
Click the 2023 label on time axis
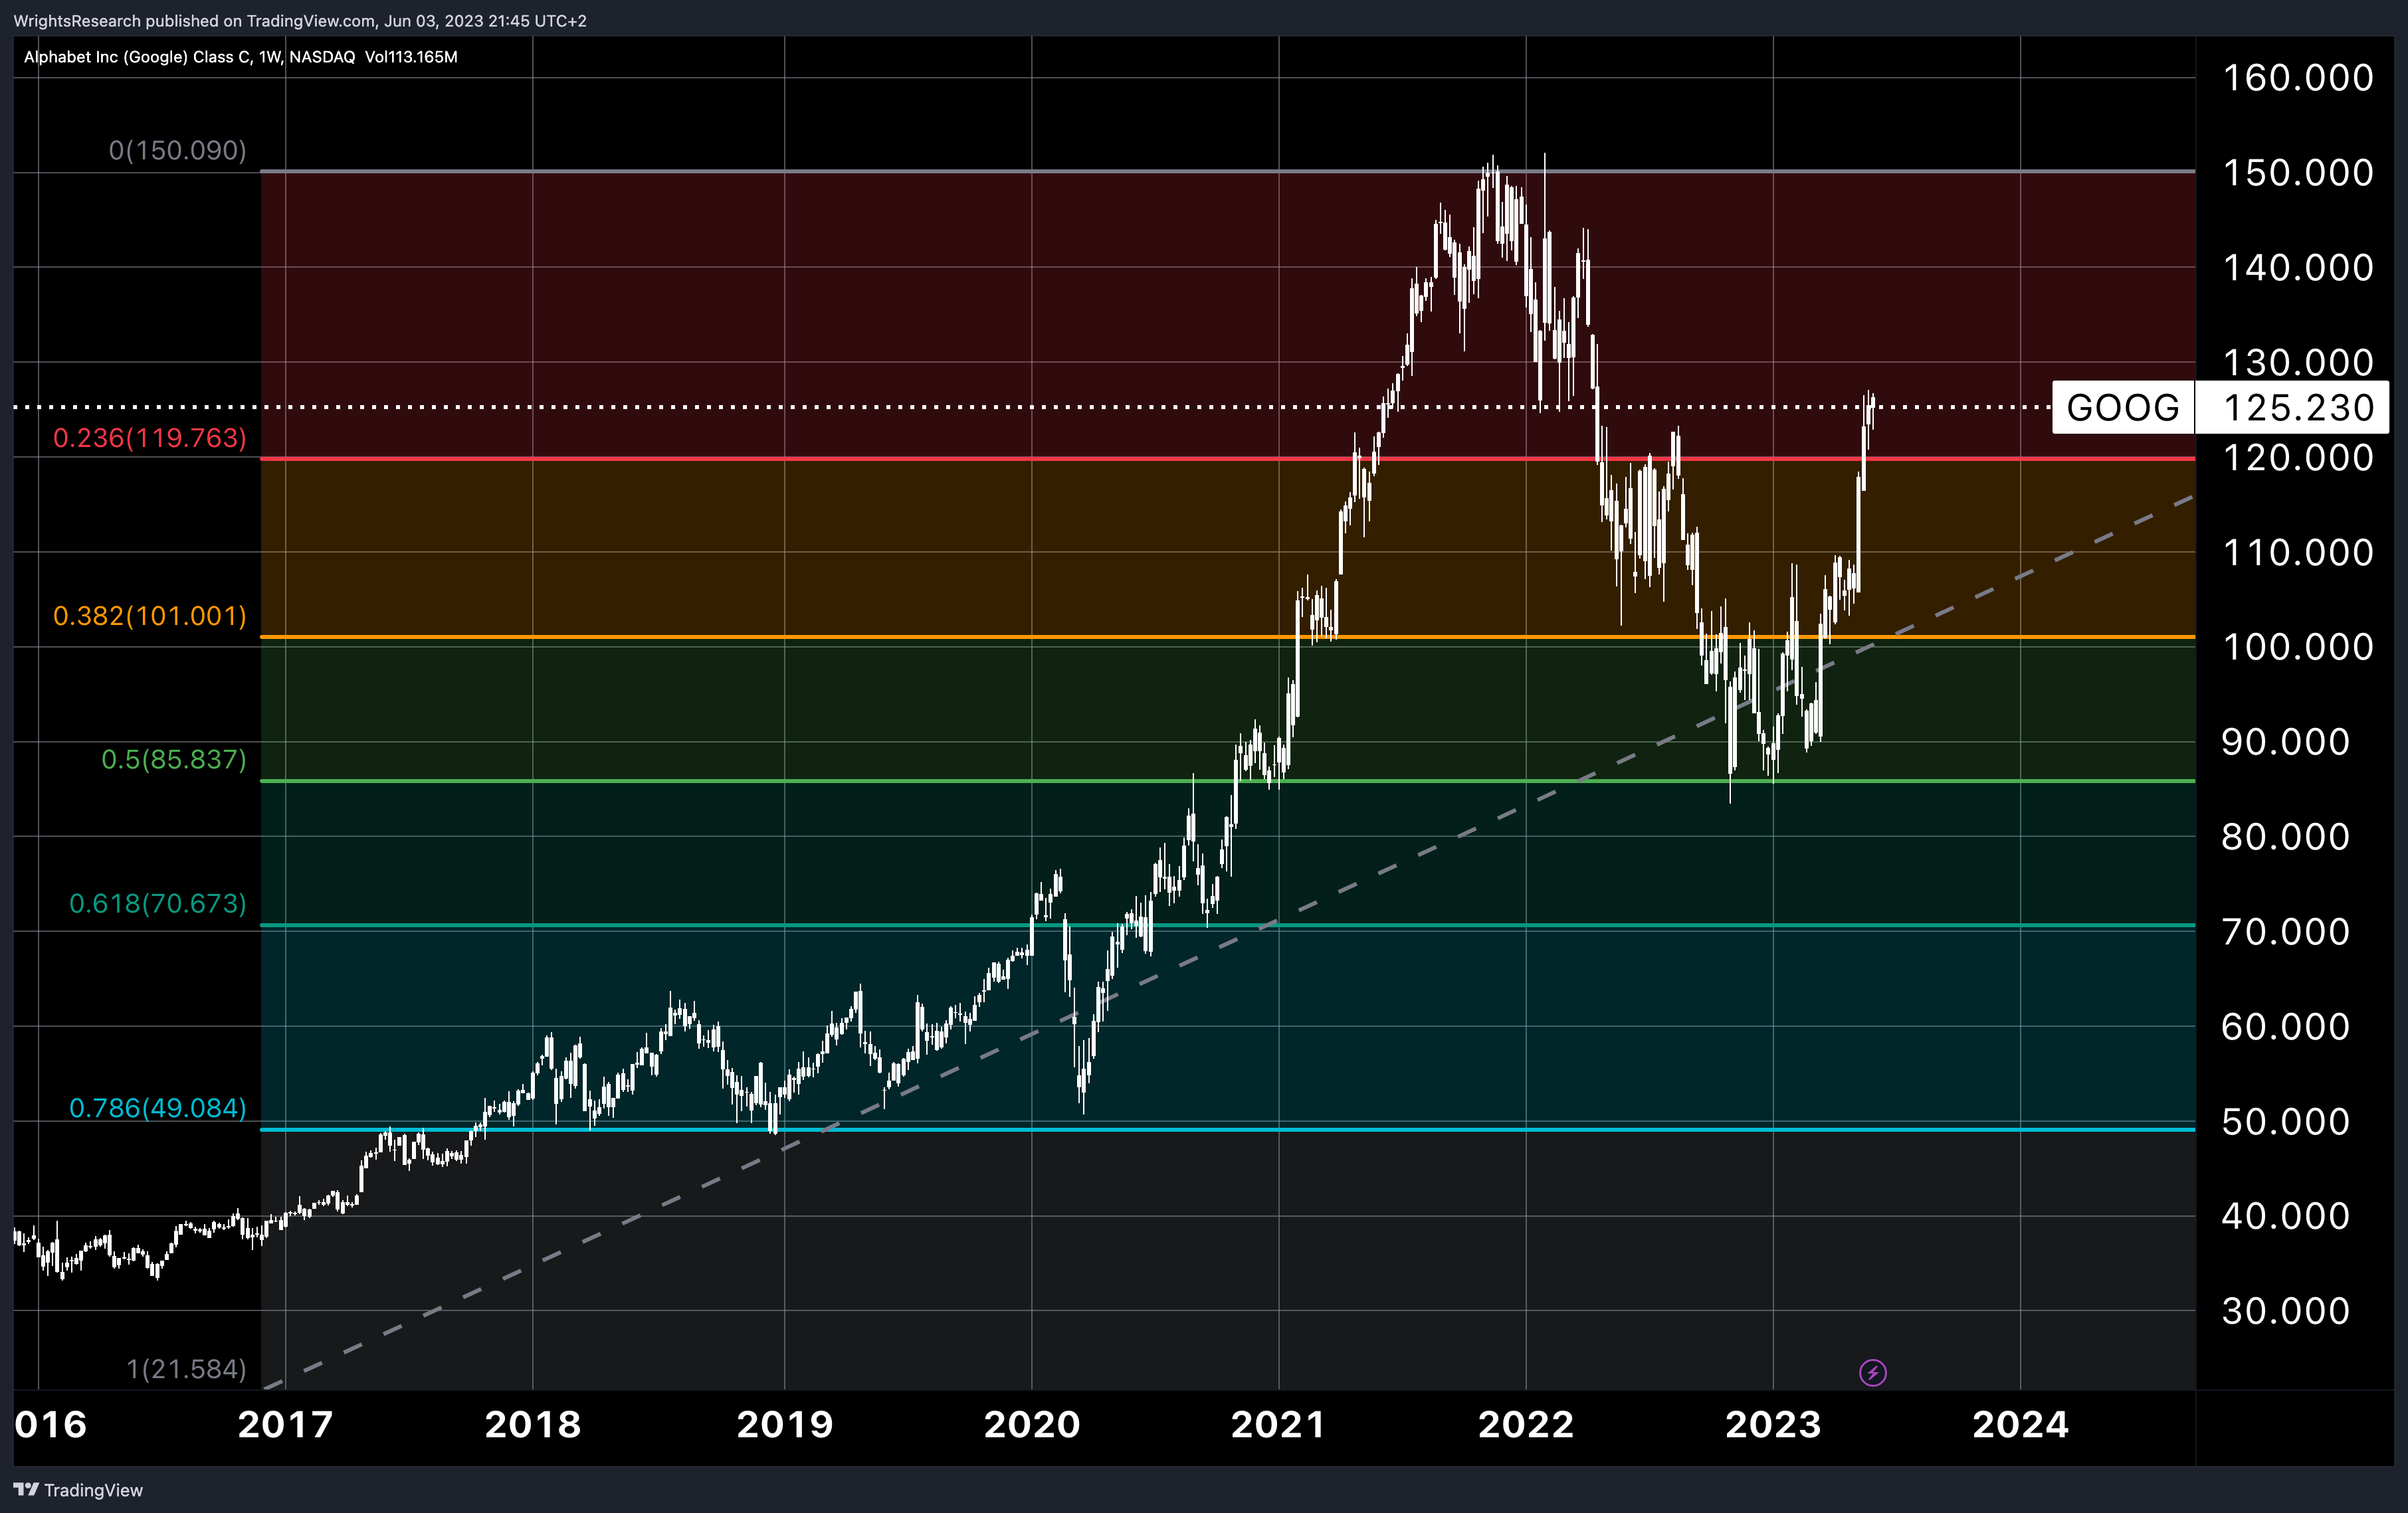(1773, 1424)
